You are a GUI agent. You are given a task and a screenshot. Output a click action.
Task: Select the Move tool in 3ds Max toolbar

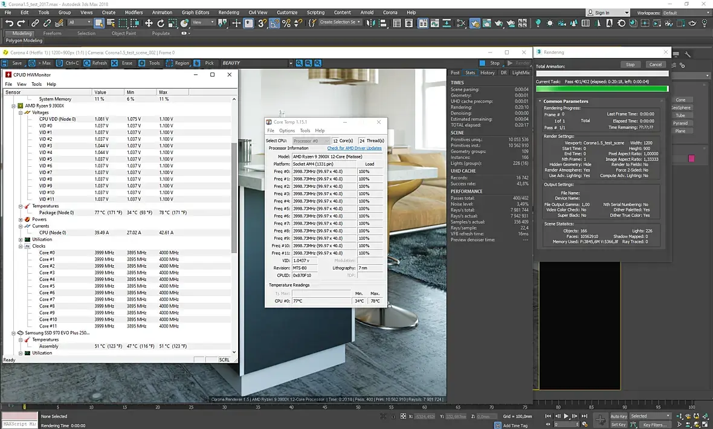coord(149,23)
